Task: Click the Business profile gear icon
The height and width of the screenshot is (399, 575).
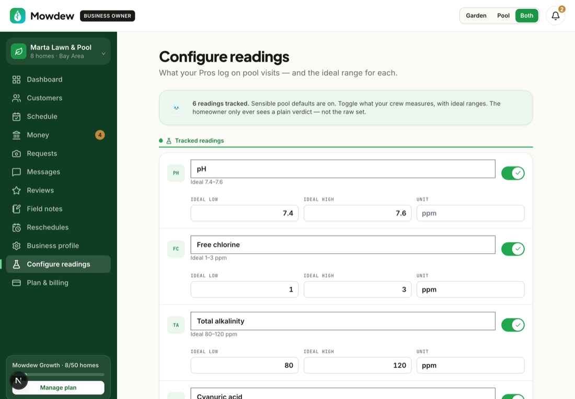Action: (x=17, y=246)
